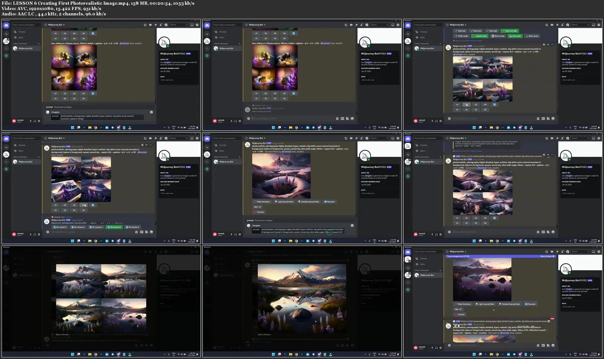The height and width of the screenshot is (359, 604).
Task: Choose MJ version 4
Action: click(114, 227)
